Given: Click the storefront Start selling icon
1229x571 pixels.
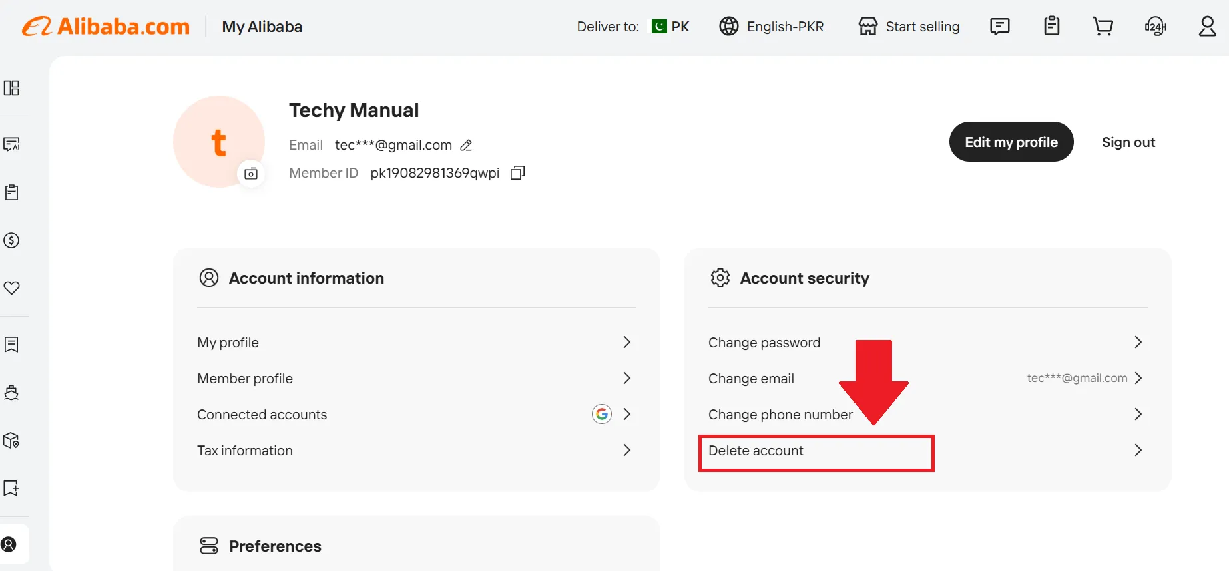Looking at the screenshot, I should point(868,27).
